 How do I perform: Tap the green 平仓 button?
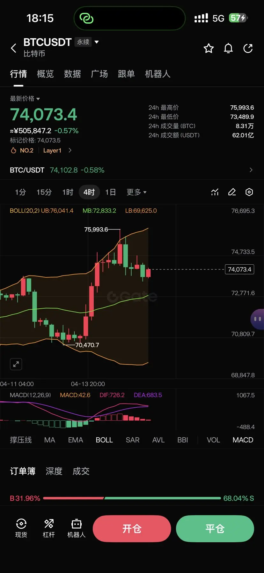[215, 529]
